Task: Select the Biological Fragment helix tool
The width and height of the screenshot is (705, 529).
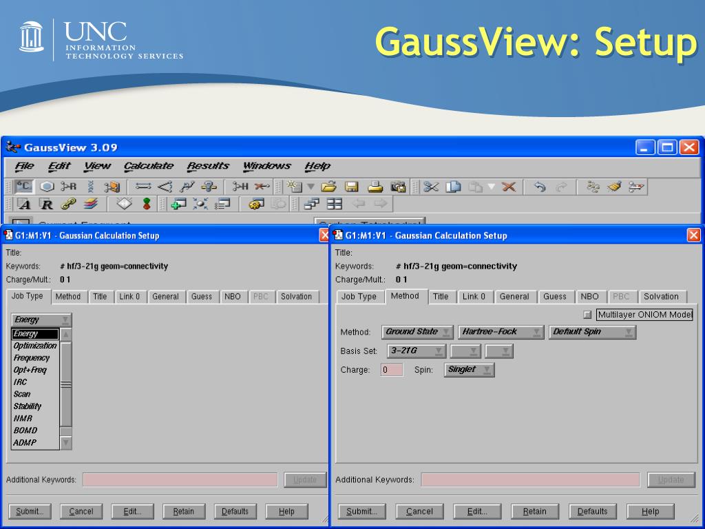Action: click(x=90, y=186)
